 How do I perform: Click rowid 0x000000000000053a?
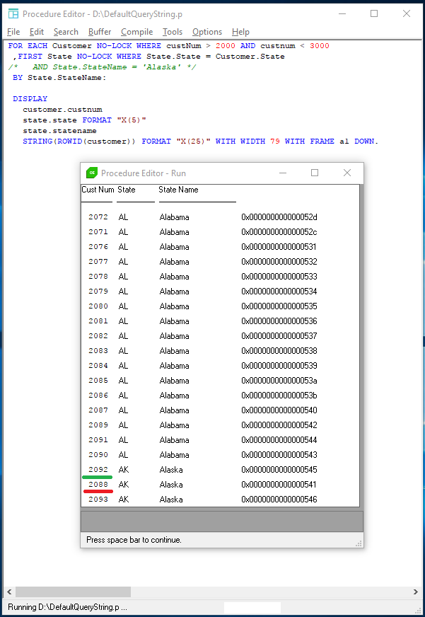tap(279, 381)
